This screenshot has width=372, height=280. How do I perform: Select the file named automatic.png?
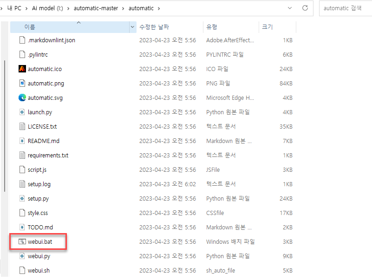46,84
